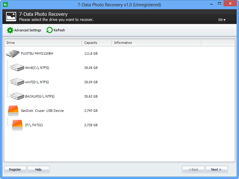Open the EN language dropdown

(x=222, y=20)
